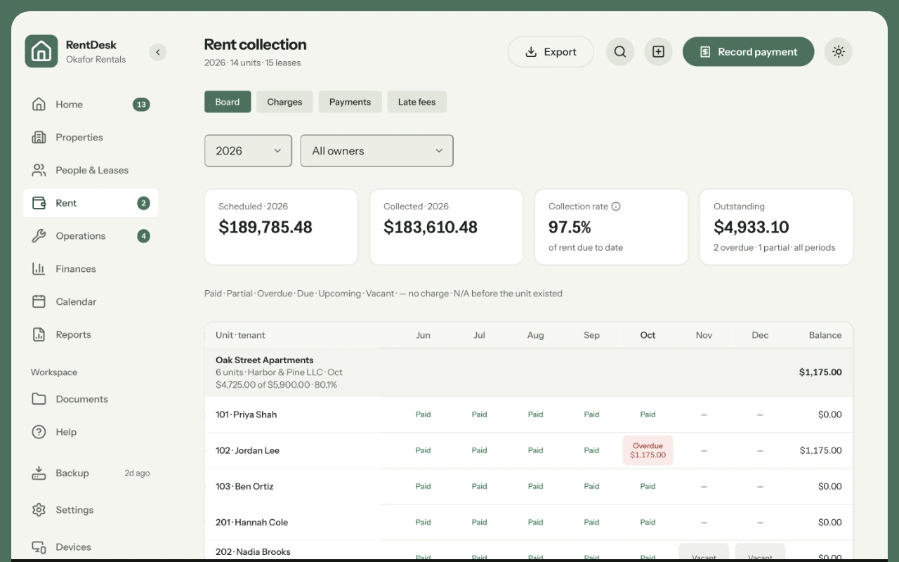Image resolution: width=899 pixels, height=562 pixels.
Task: Open the Late fees tab
Action: click(416, 102)
